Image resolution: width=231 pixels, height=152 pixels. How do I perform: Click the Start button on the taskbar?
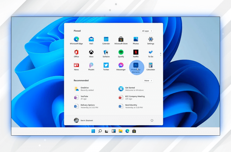(93, 131)
